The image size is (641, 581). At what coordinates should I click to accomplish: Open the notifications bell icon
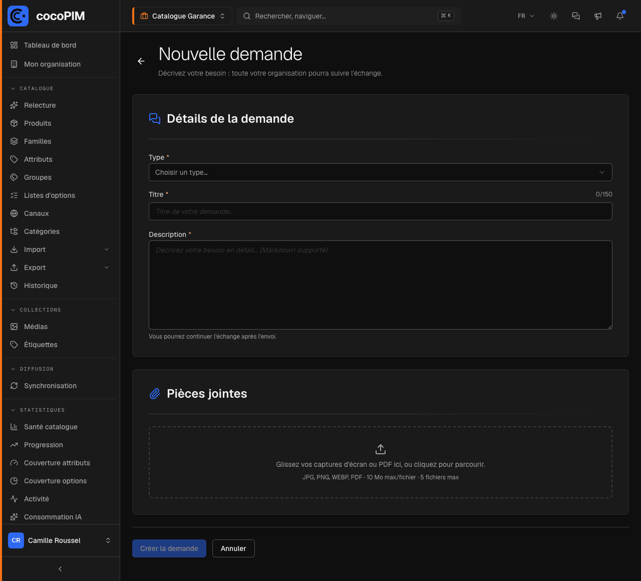(620, 16)
